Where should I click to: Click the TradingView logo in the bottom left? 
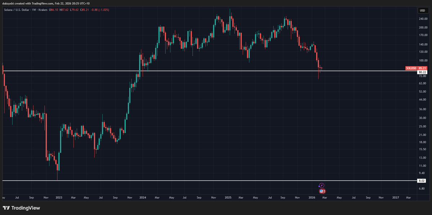point(21,208)
